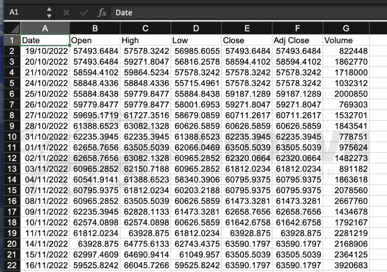
Task: Click the High header cell
Action: point(145,40)
